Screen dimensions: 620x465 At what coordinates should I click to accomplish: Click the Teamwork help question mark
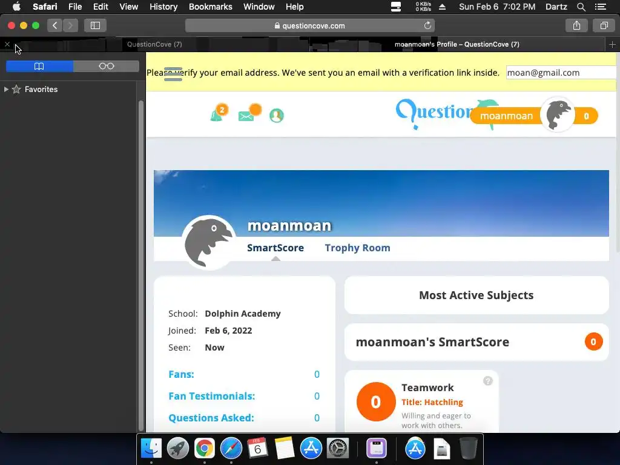pos(488,381)
